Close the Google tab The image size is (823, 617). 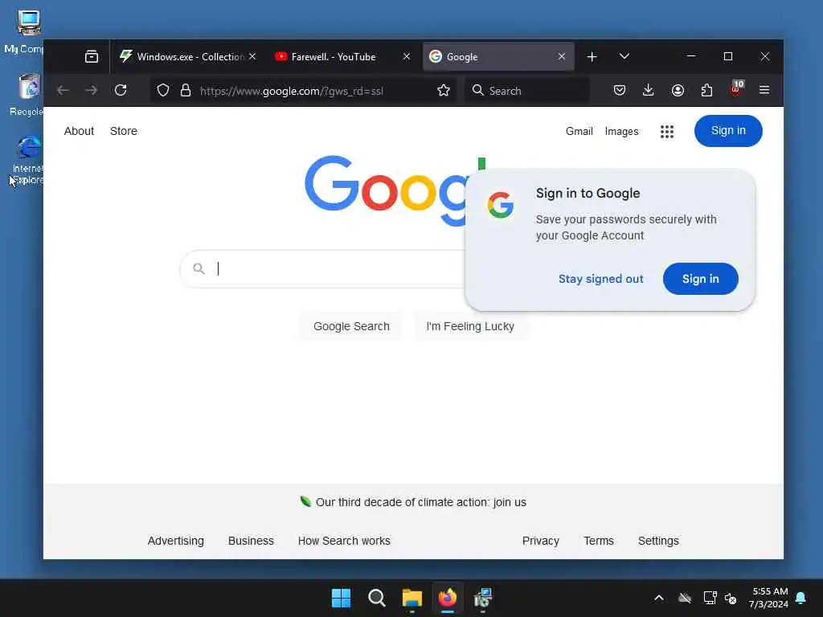562,56
